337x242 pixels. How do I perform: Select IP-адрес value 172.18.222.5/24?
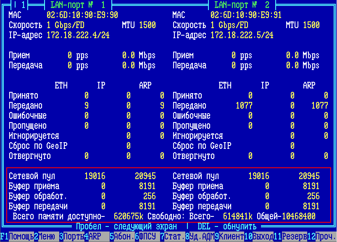[x=242, y=35]
